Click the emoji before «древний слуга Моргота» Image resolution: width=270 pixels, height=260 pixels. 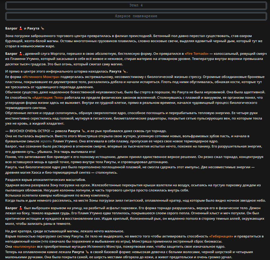[x=21, y=54]
